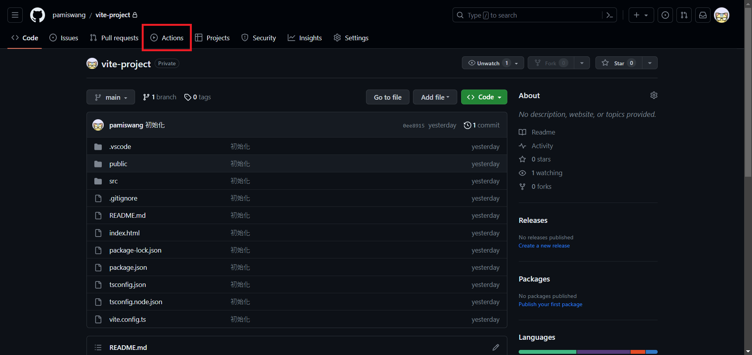
Task: Open the Issues shortcut icon in header
Action: [x=665, y=15]
